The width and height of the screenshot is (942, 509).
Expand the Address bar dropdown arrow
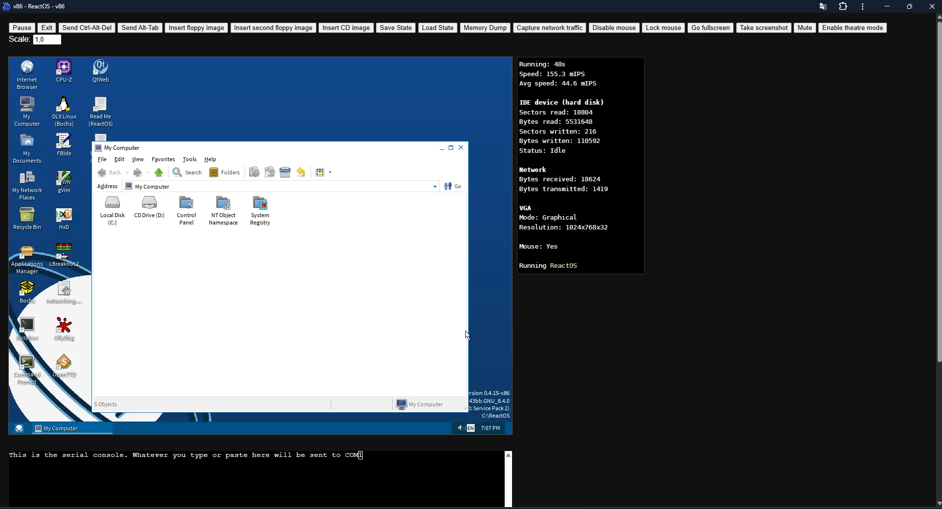click(x=435, y=187)
